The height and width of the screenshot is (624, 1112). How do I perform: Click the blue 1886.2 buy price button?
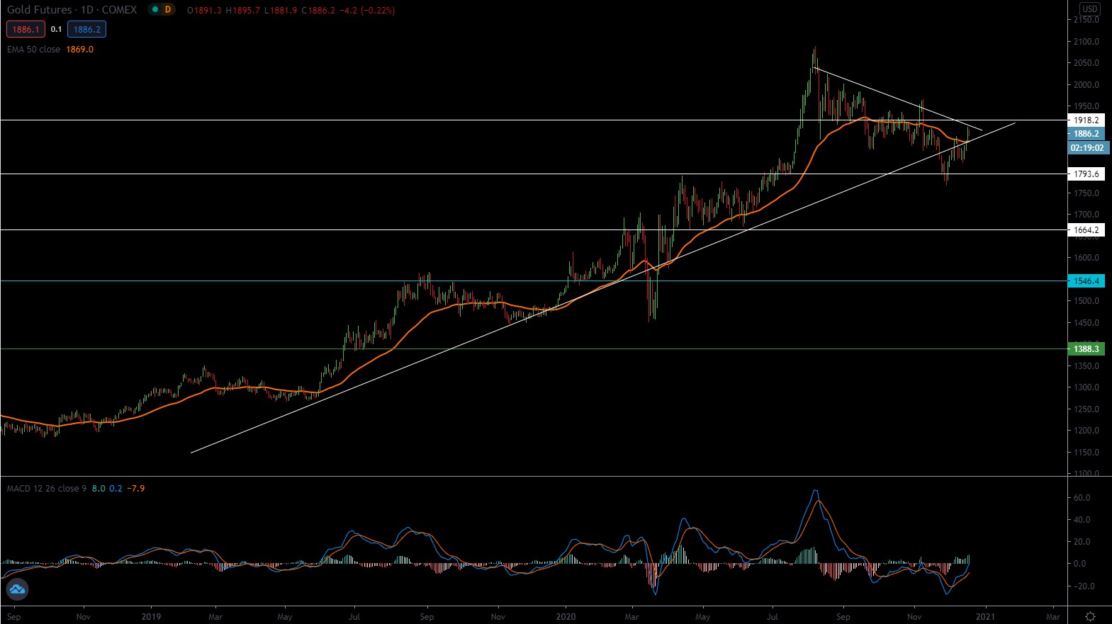[x=86, y=29]
